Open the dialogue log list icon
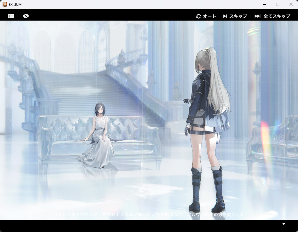The width and height of the screenshot is (298, 232). (x=11, y=16)
